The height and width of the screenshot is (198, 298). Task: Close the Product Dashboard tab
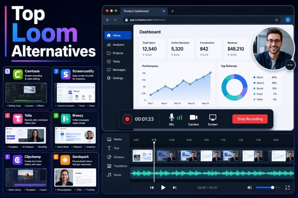164,11
